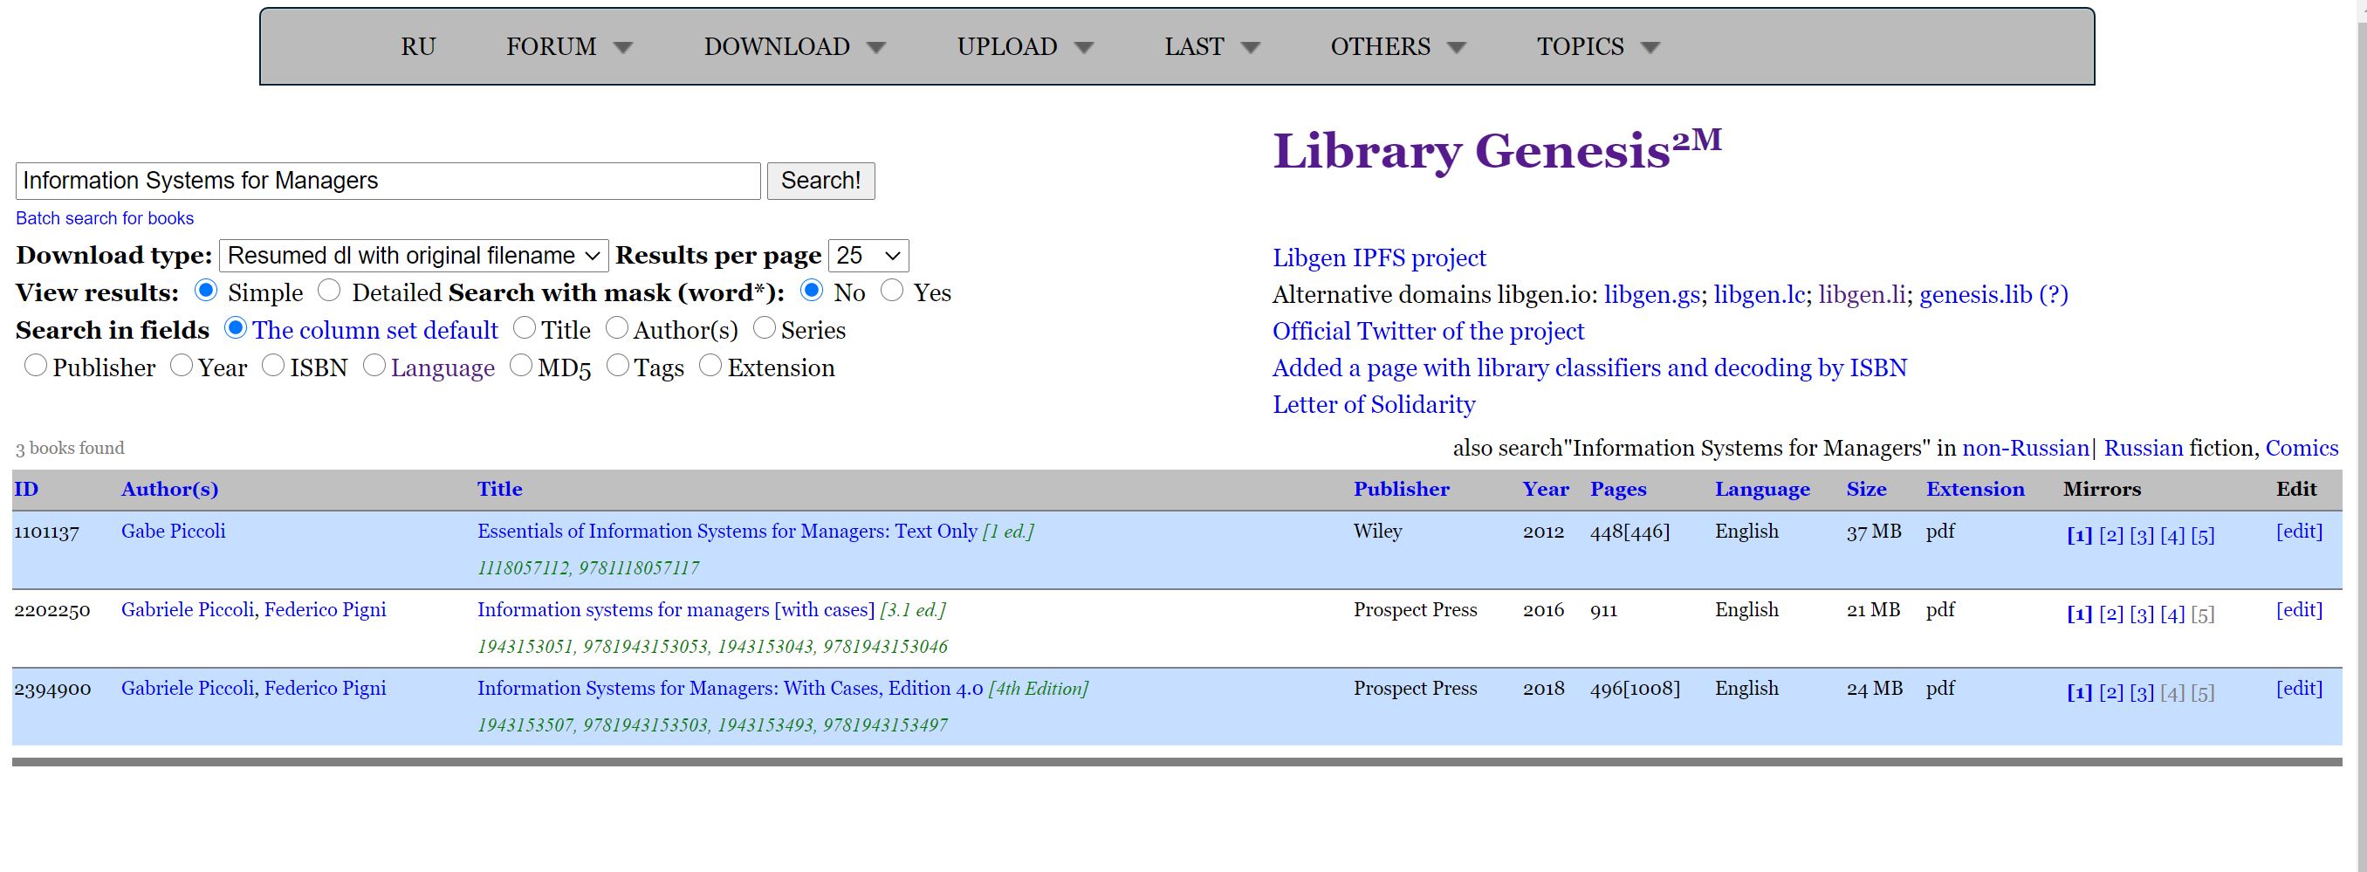Search also in Comics
The image size is (2367, 872).
click(2302, 449)
